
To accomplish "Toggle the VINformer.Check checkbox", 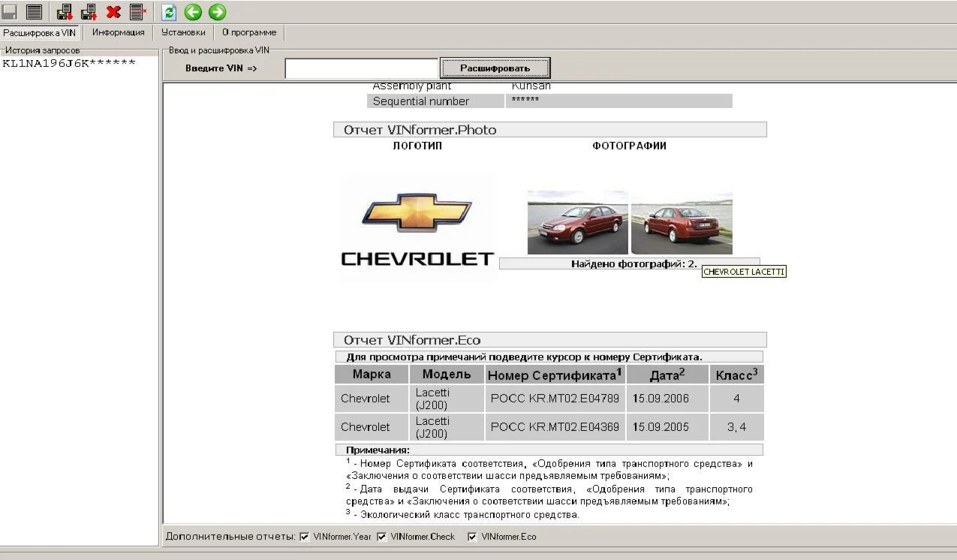I will coord(381,537).
